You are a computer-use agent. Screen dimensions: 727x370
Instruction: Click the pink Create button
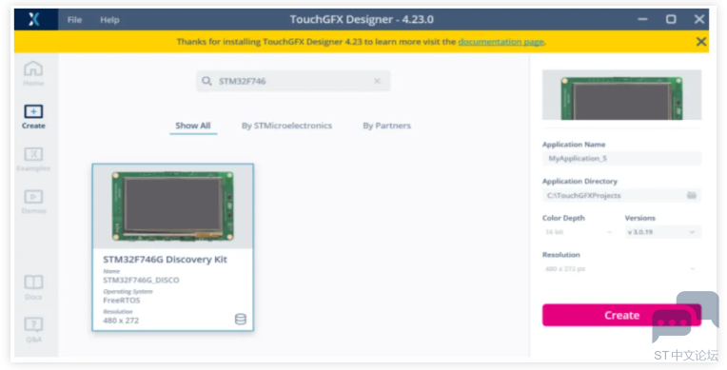(x=621, y=315)
